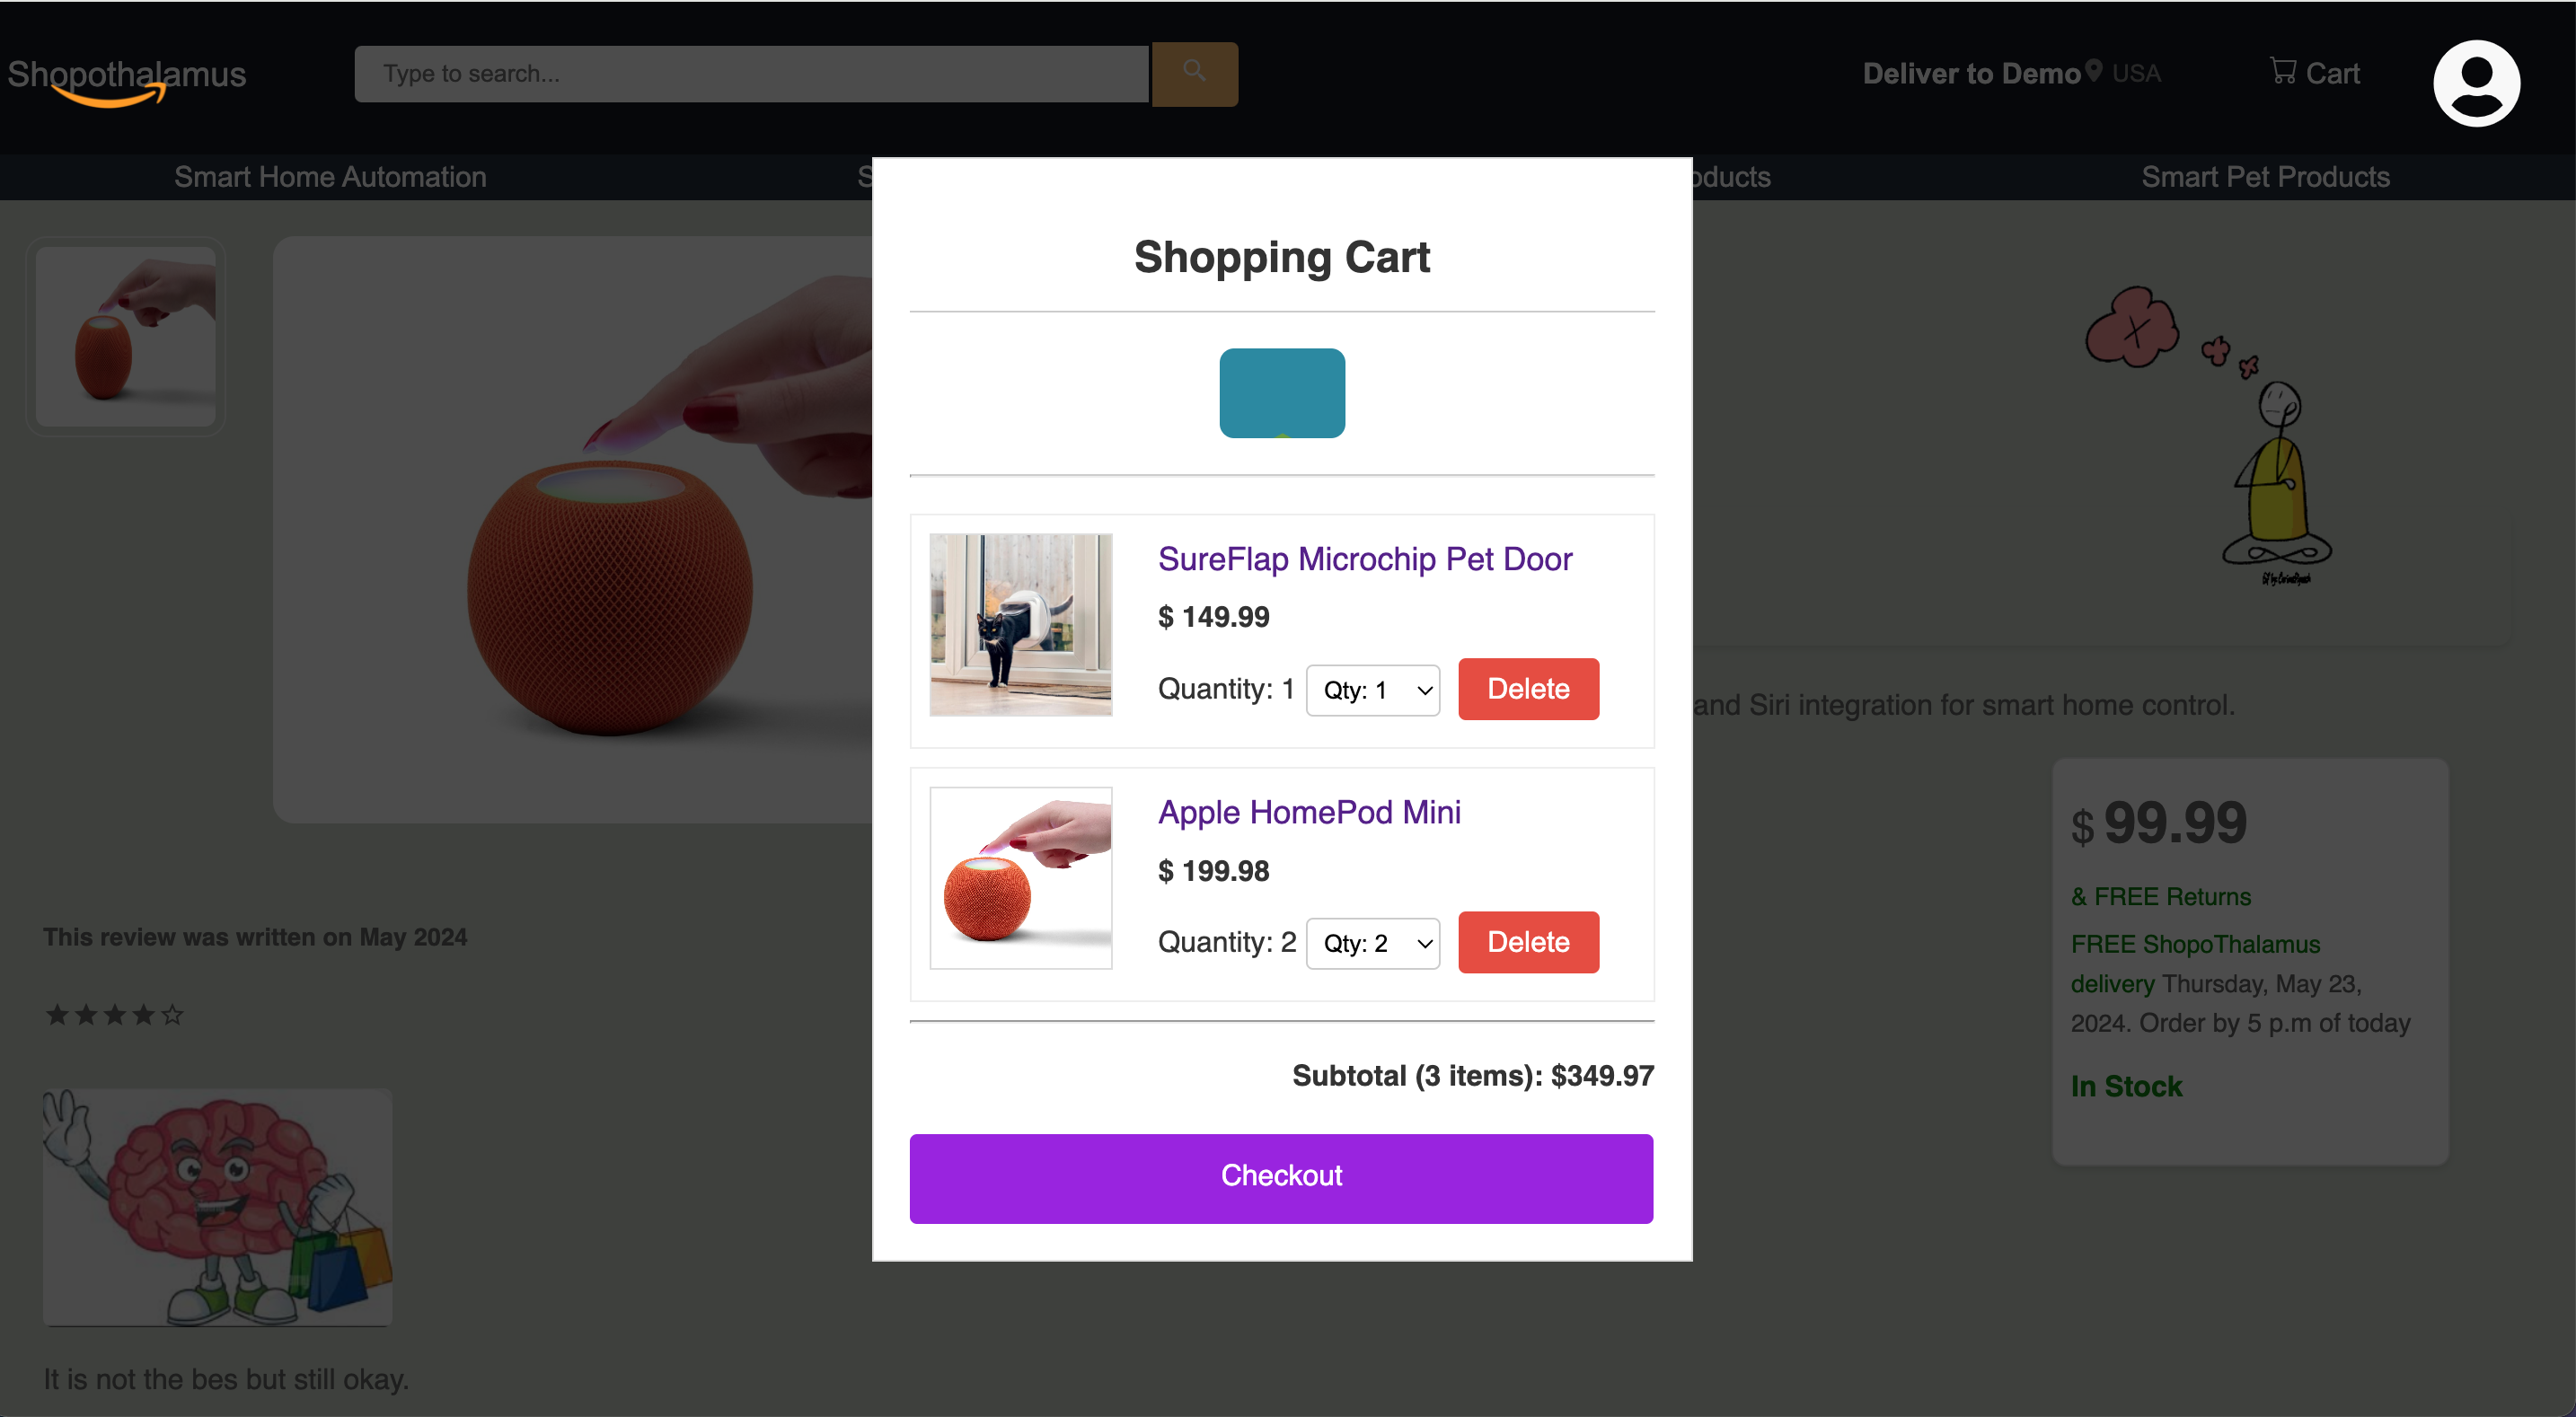Click the brain mascot review image

217,1207
